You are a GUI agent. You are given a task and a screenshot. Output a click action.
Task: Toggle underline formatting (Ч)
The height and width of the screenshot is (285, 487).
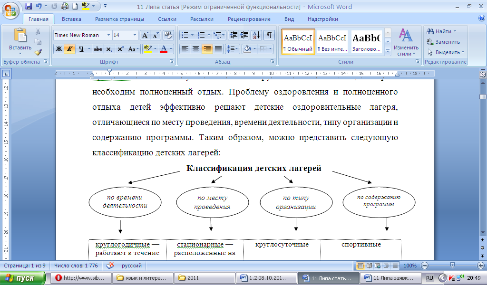81,49
